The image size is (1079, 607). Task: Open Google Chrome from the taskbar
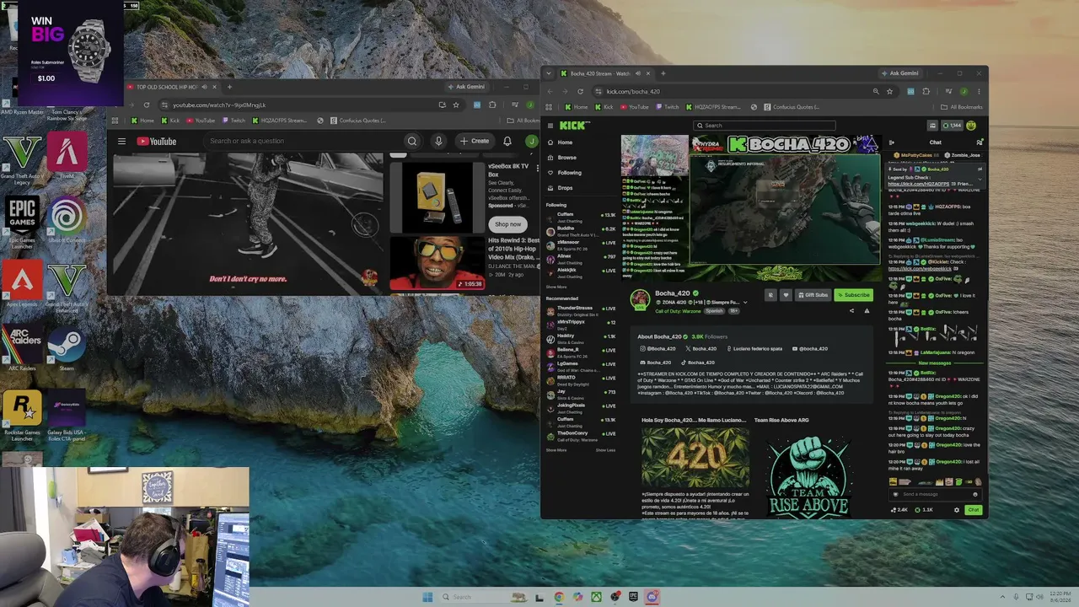pyautogui.click(x=559, y=597)
